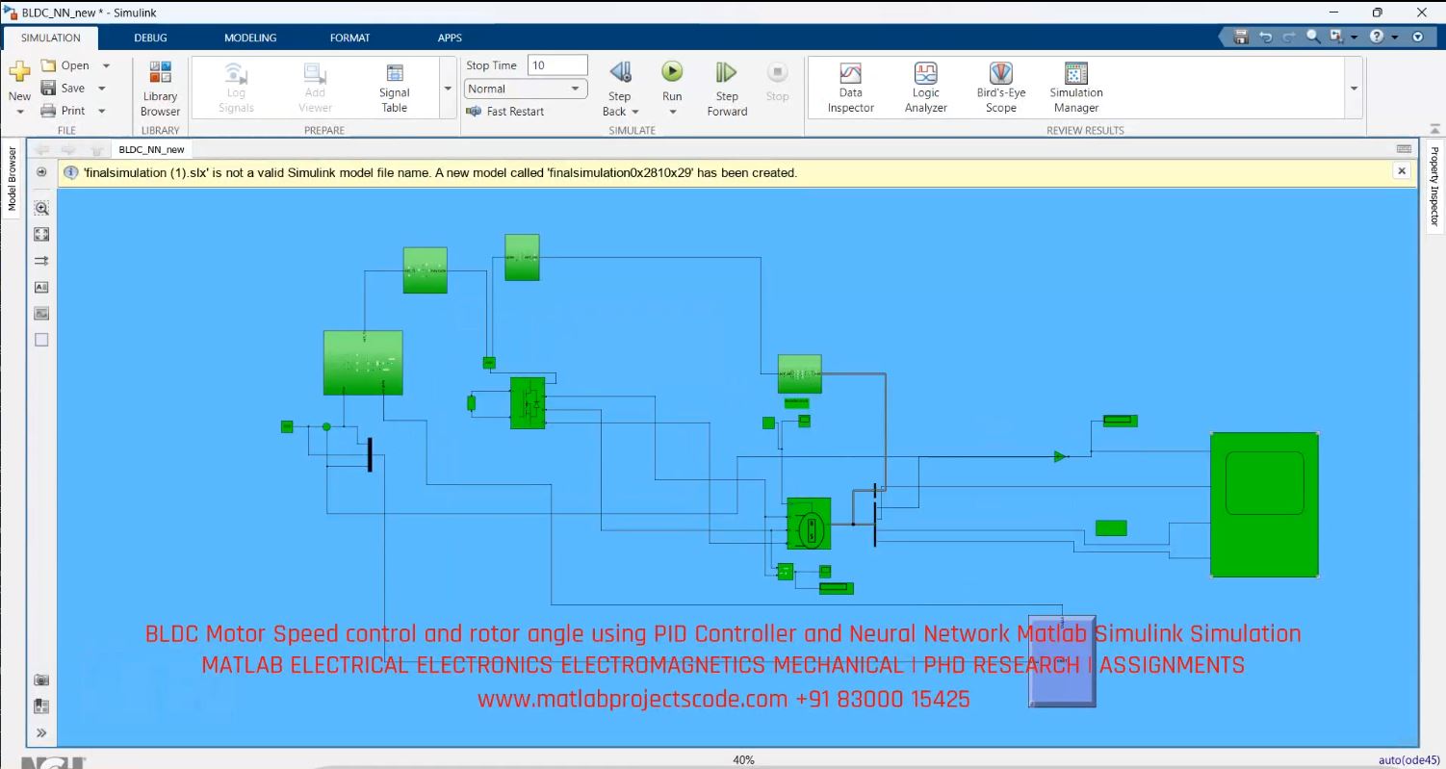The height and width of the screenshot is (769, 1446).
Task: Select the green triangle Gain block
Action: pyautogui.click(x=1061, y=456)
